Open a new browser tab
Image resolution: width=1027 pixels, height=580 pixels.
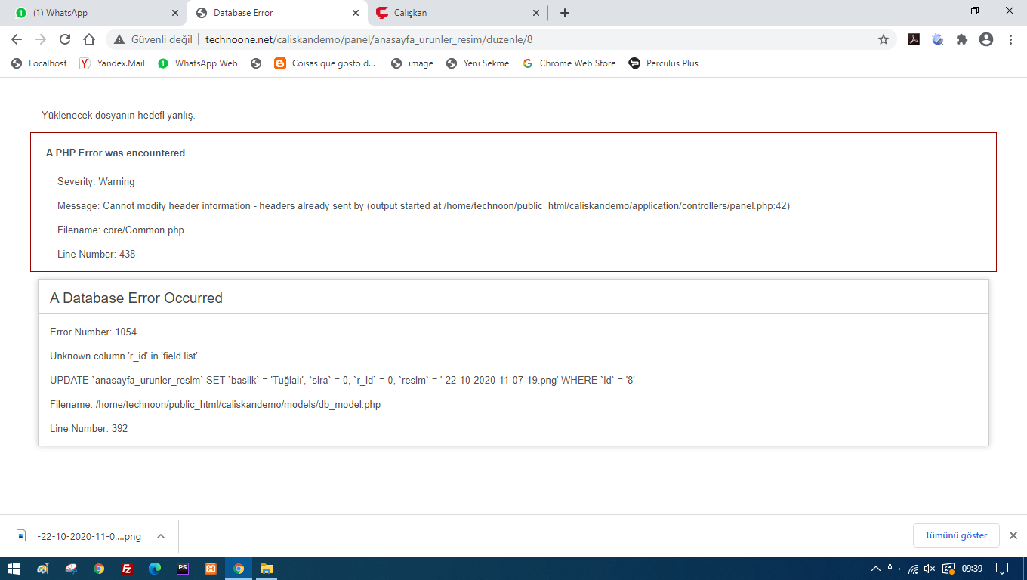(x=565, y=13)
